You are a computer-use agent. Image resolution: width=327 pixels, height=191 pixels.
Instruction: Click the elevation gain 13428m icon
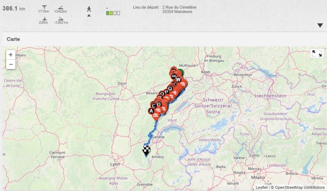pyautogui.click(x=60, y=7)
